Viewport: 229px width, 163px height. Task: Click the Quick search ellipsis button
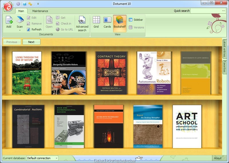[x=224, y=11]
